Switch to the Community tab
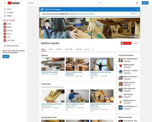The height and width of the screenshot is (122, 152). tap(69, 49)
